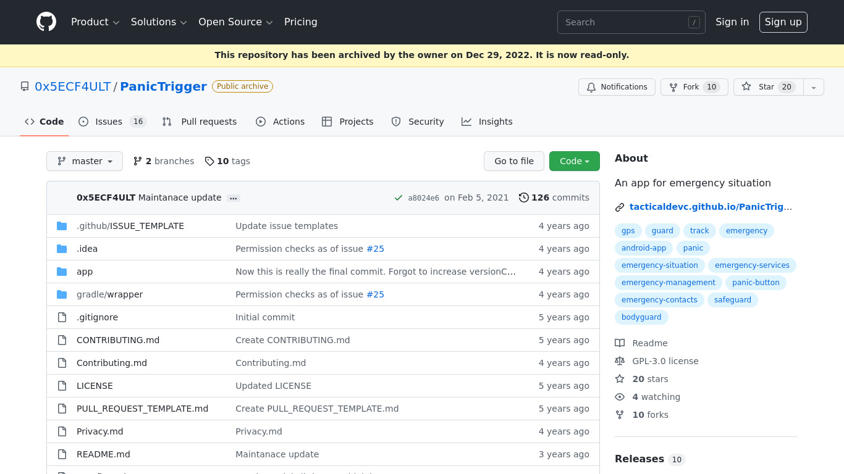Open the Product dropdown menu
This screenshot has width=844, height=474.
(x=95, y=22)
